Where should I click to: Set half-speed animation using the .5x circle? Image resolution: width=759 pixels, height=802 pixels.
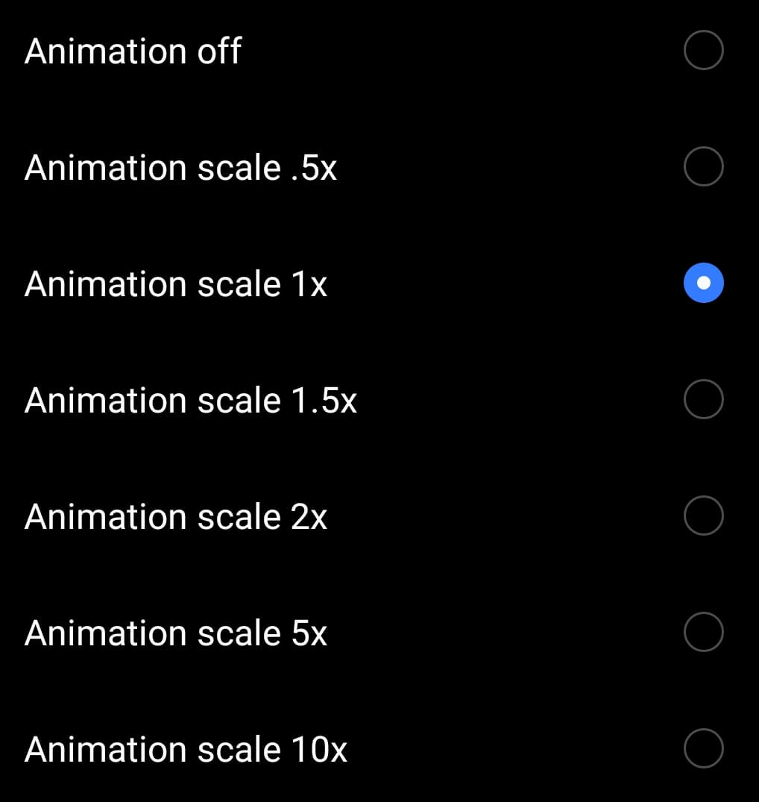(703, 167)
